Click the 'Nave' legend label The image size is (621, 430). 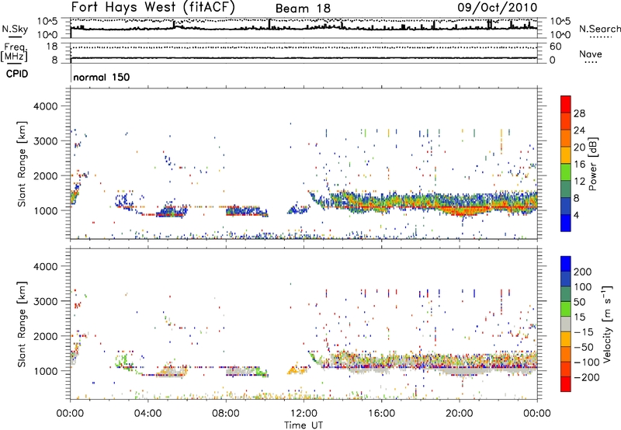(590, 54)
